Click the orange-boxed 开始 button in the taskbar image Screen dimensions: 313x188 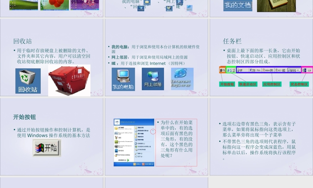pos(222,70)
